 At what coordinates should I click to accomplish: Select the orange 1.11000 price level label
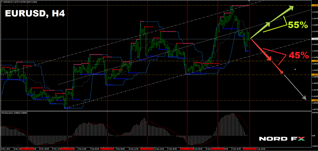[x=315, y=61]
